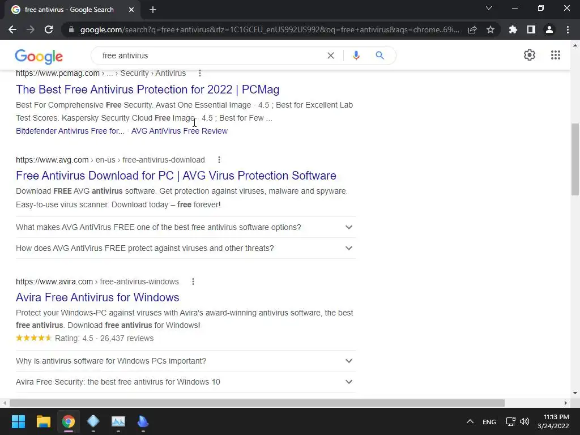This screenshot has width=580, height=435.
Task: Open 'The Best Free Antivirus Protection for 2022' link
Action: 148,89
